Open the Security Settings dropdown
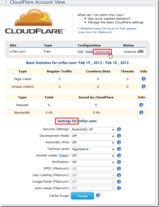 coord(93,129)
